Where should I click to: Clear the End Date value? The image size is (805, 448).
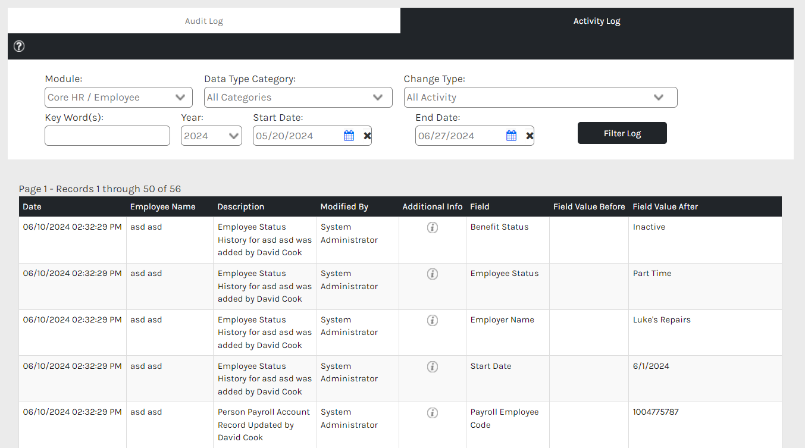pos(530,136)
